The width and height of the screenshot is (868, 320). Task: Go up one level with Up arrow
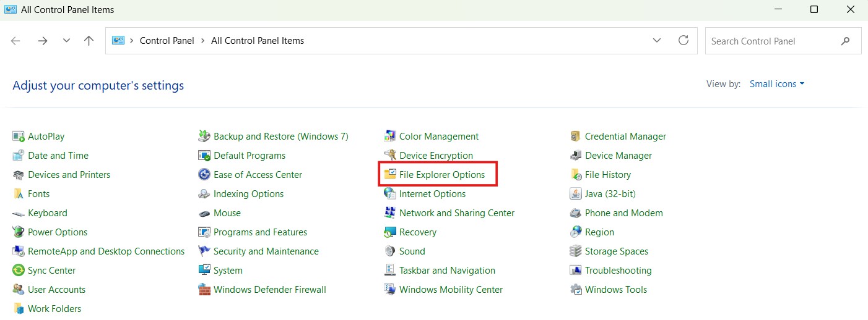[x=89, y=41]
